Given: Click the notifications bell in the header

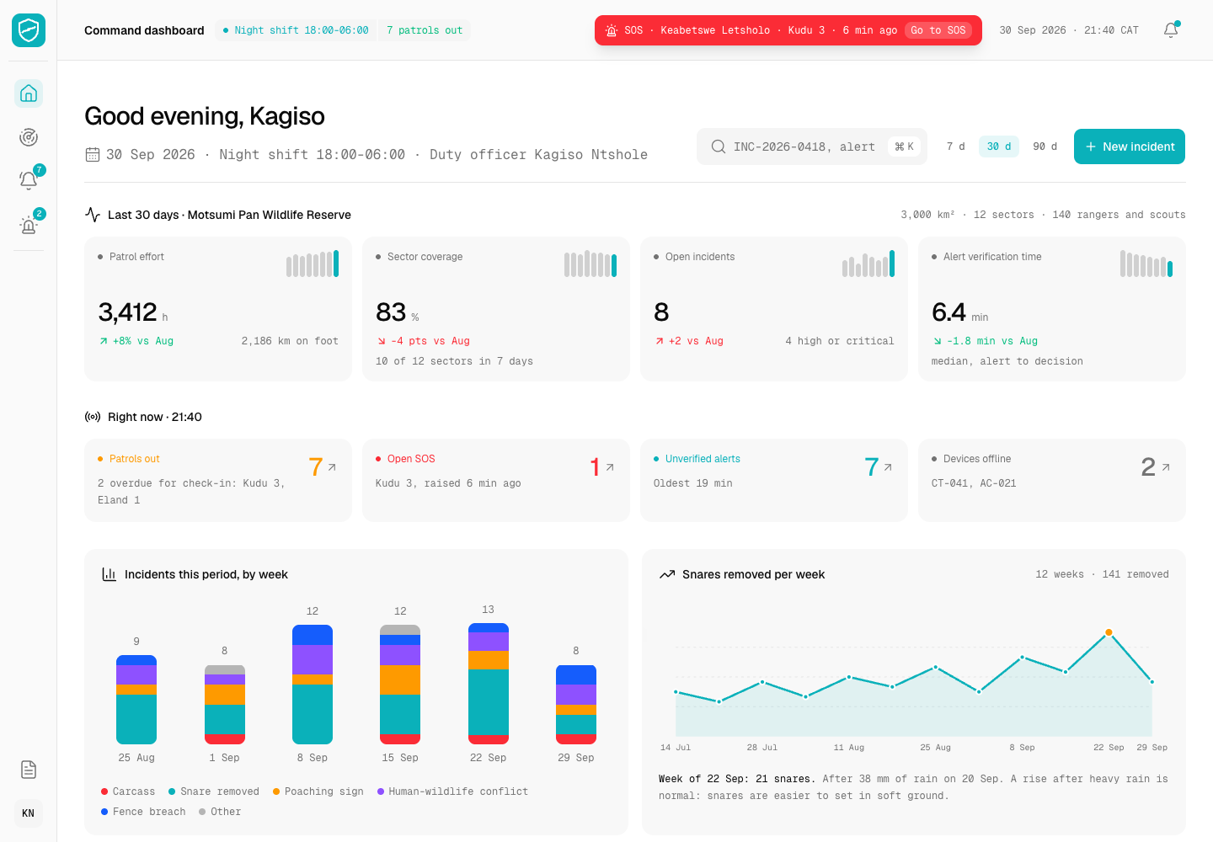Looking at the screenshot, I should click(x=1171, y=30).
